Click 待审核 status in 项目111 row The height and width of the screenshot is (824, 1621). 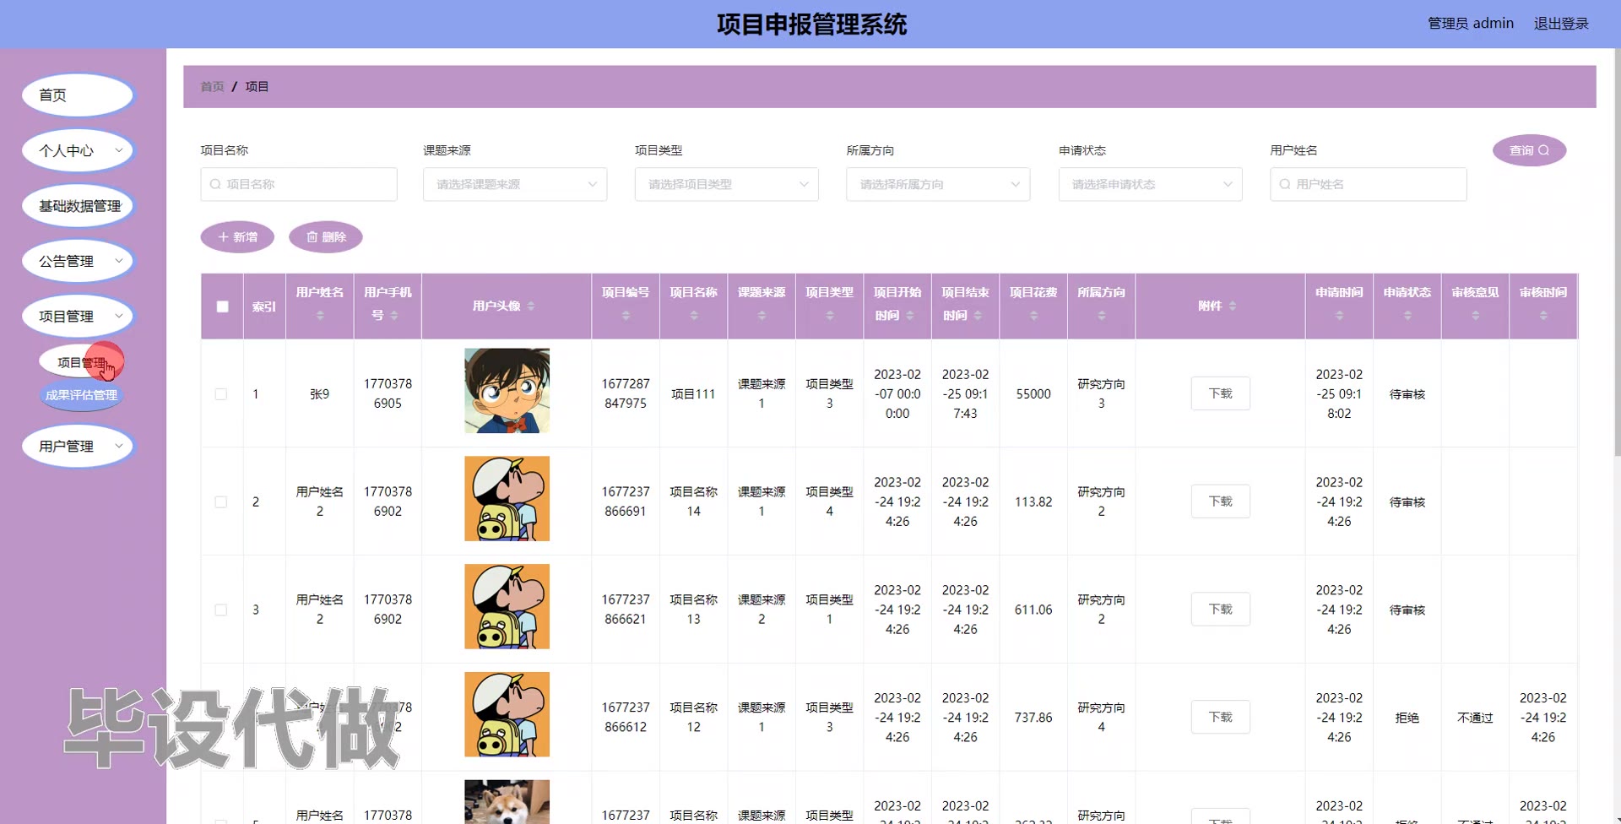[x=1407, y=394]
